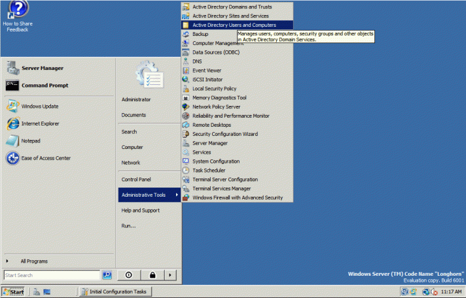Click the Start Search input field

click(x=51, y=275)
